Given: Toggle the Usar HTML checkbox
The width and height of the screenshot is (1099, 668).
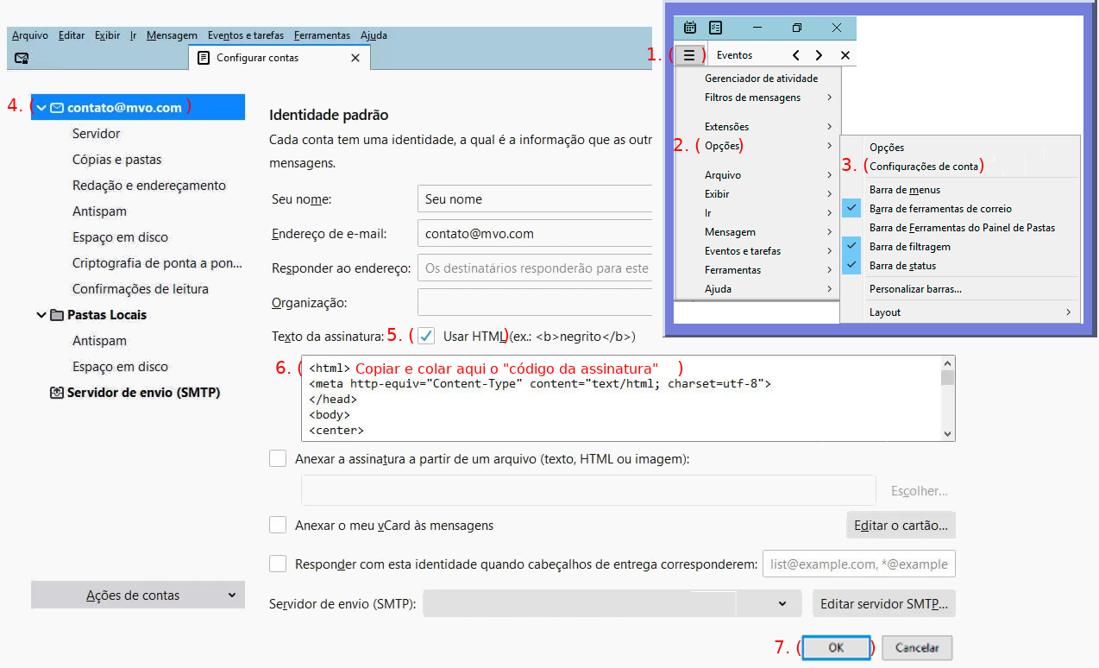Looking at the screenshot, I should (x=426, y=336).
